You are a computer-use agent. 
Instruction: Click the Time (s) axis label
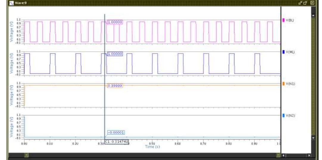(153, 147)
